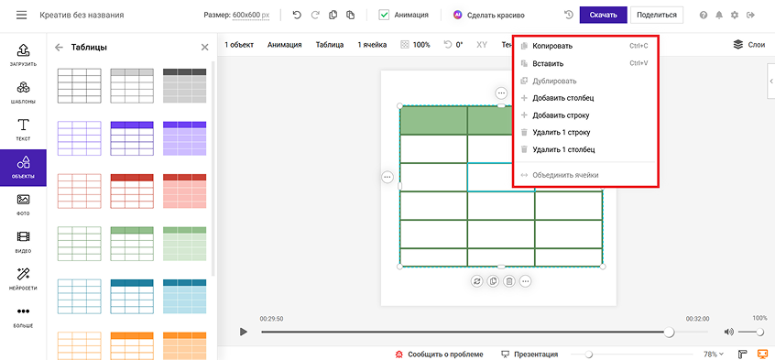The width and height of the screenshot is (775, 360).
Task: Click the orange screen icon at bottom right
Action: point(762,355)
